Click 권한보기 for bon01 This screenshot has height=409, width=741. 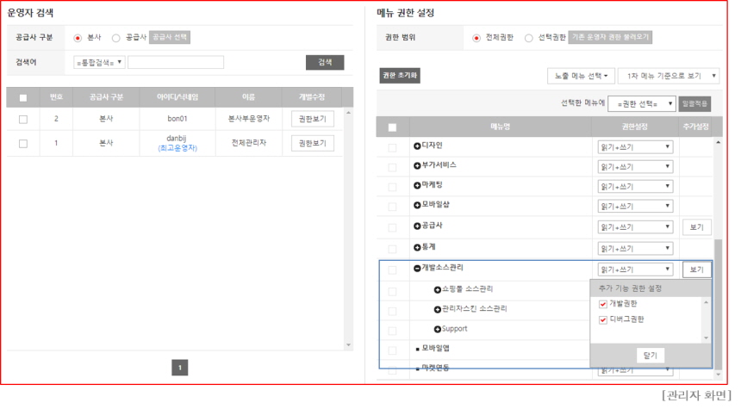click(313, 119)
